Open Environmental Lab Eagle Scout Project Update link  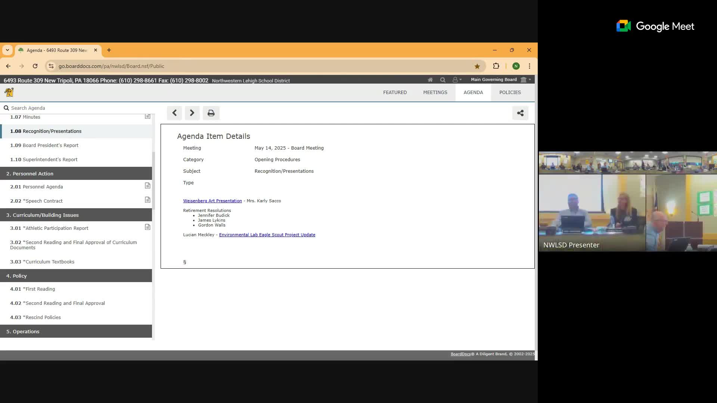click(267, 235)
